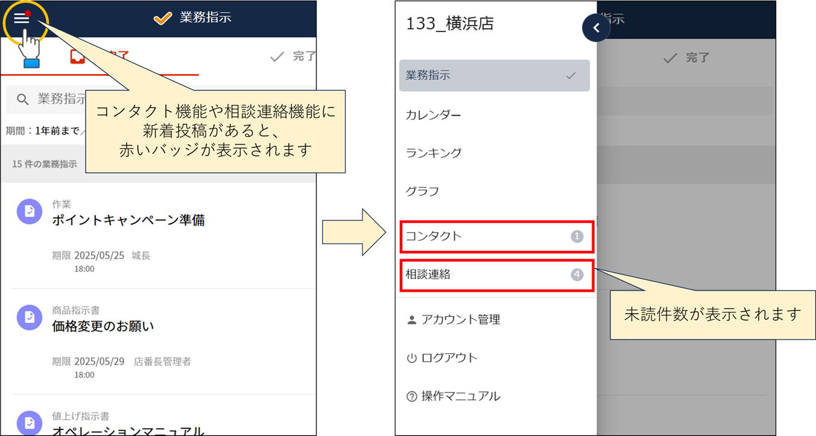Screen dimensions: 816x436
Task: Select 業務指示 in the side menu
Action: click(495, 75)
